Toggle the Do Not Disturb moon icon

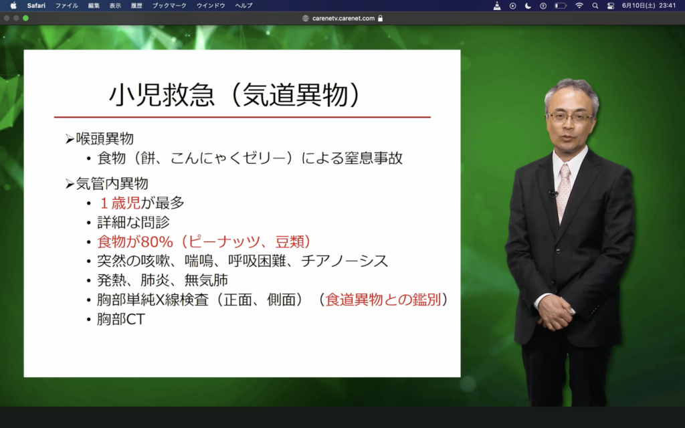click(528, 5)
